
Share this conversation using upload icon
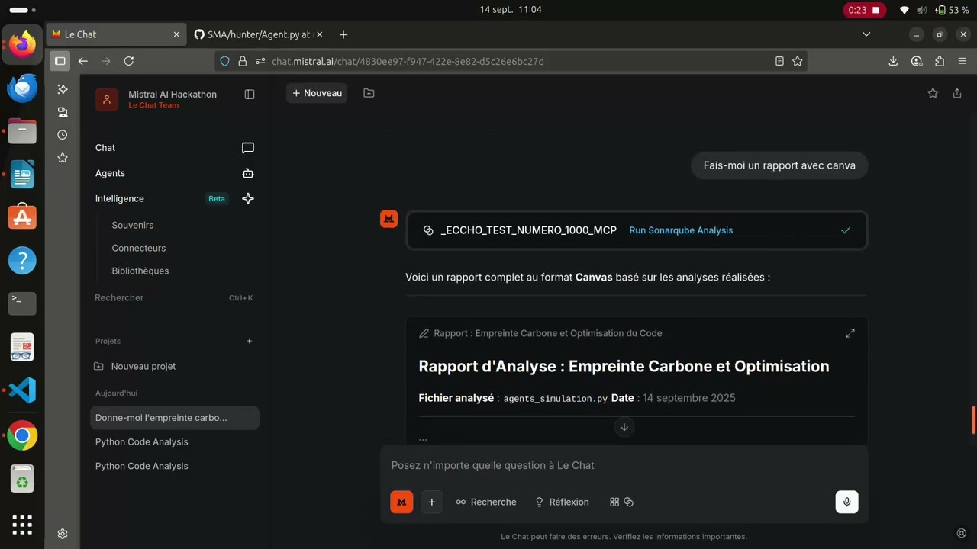[x=957, y=93]
